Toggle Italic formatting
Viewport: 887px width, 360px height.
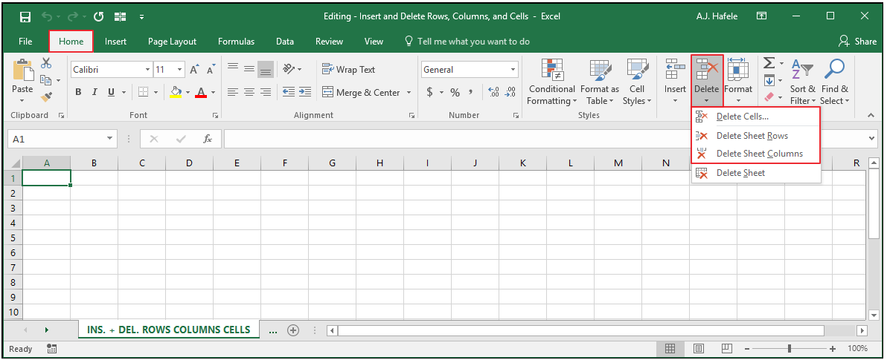95,92
